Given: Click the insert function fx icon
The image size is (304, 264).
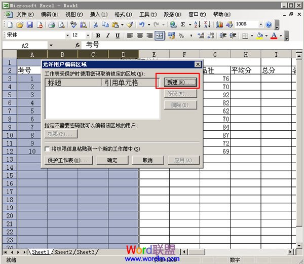Looking at the screenshot, I should click(78, 46).
